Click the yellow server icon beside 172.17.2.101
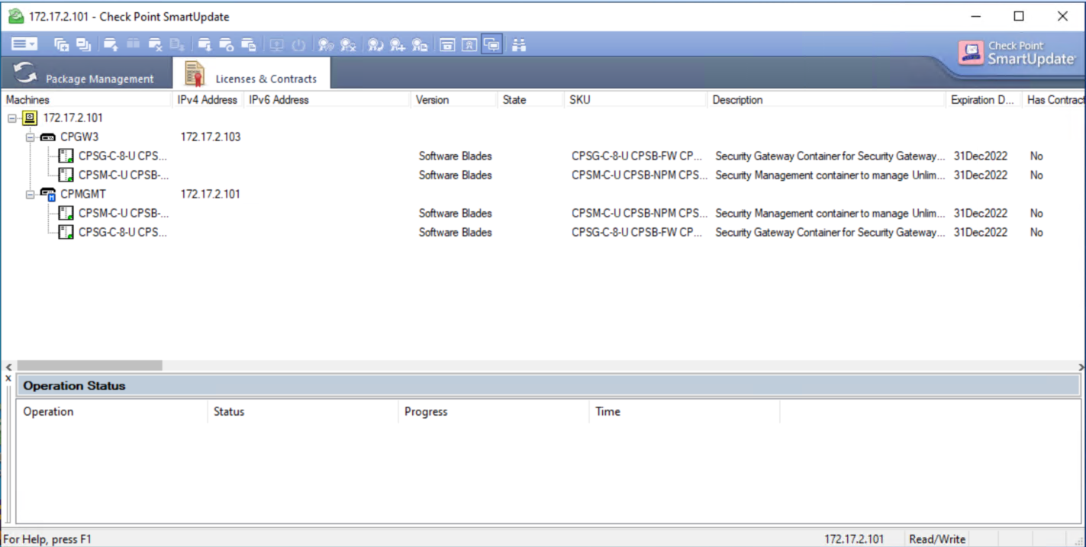This screenshot has width=1086, height=547. 29,118
